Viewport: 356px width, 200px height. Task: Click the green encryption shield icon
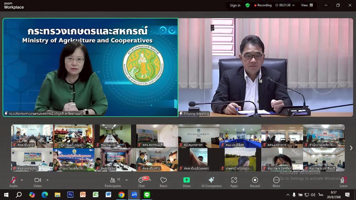(x=248, y=5)
